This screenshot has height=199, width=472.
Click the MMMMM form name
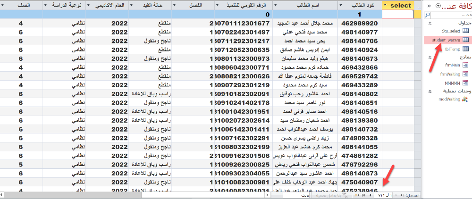click(453, 83)
